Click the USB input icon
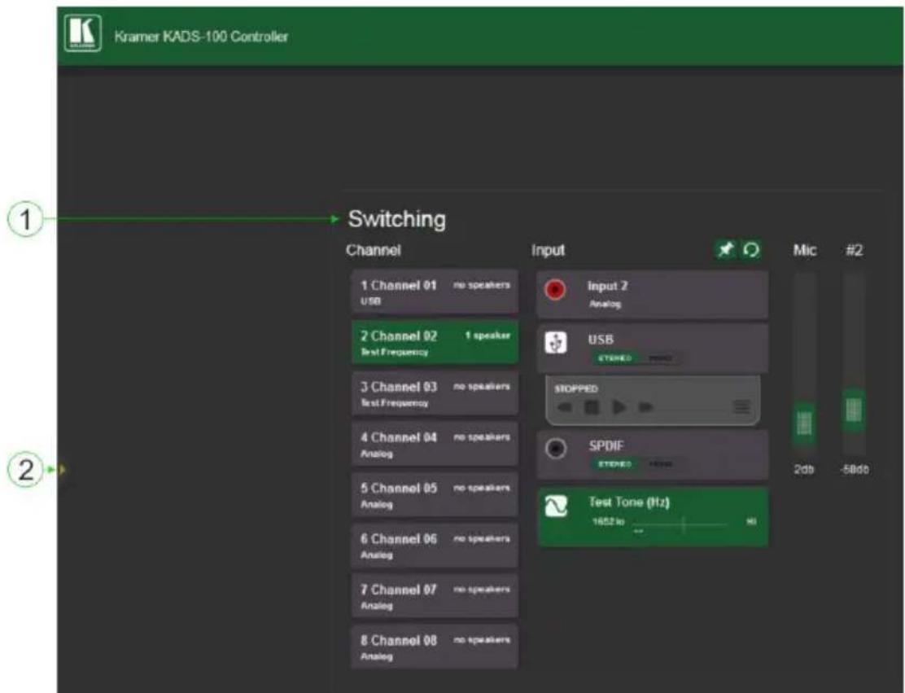The height and width of the screenshot is (693, 905). click(556, 343)
